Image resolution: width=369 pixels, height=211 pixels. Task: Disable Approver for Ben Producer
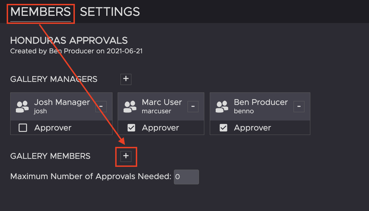[223, 128]
